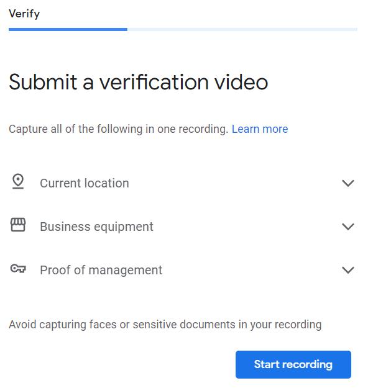Click the Current location label text

point(85,183)
